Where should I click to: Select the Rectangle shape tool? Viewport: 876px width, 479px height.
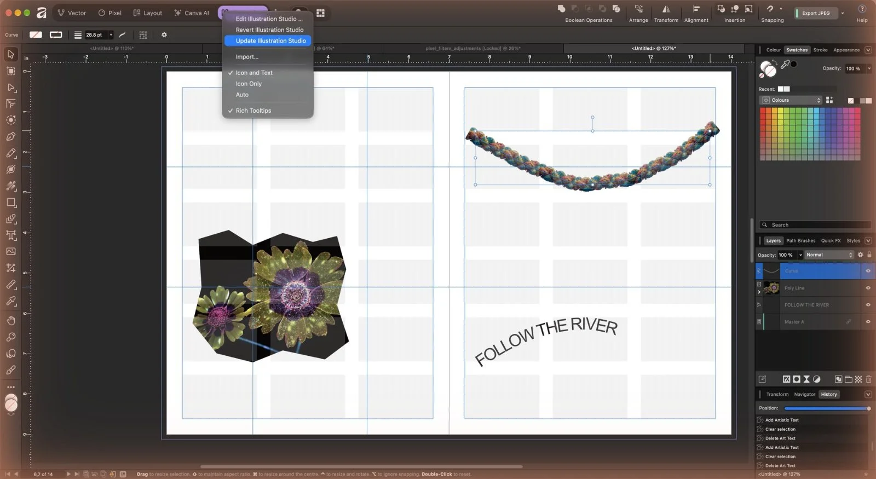(x=10, y=203)
